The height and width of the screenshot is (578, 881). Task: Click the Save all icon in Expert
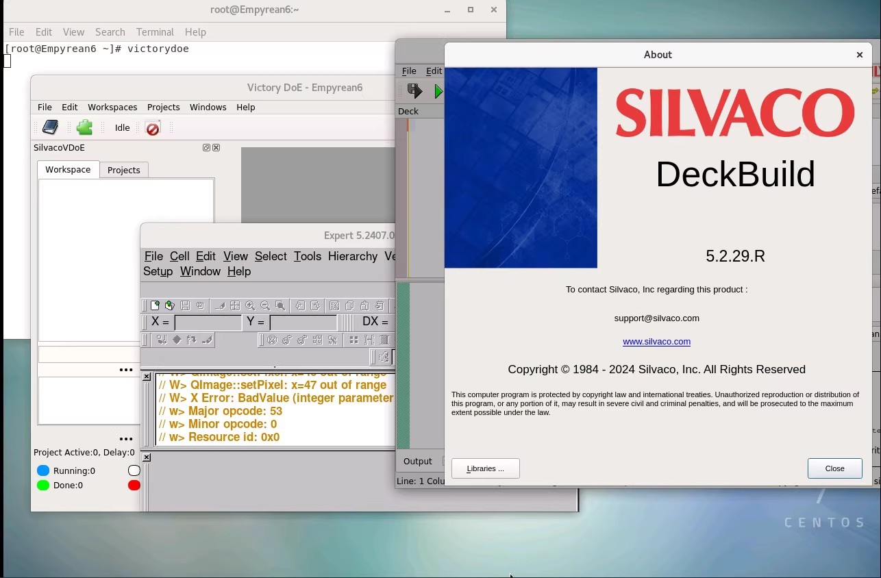pos(200,305)
